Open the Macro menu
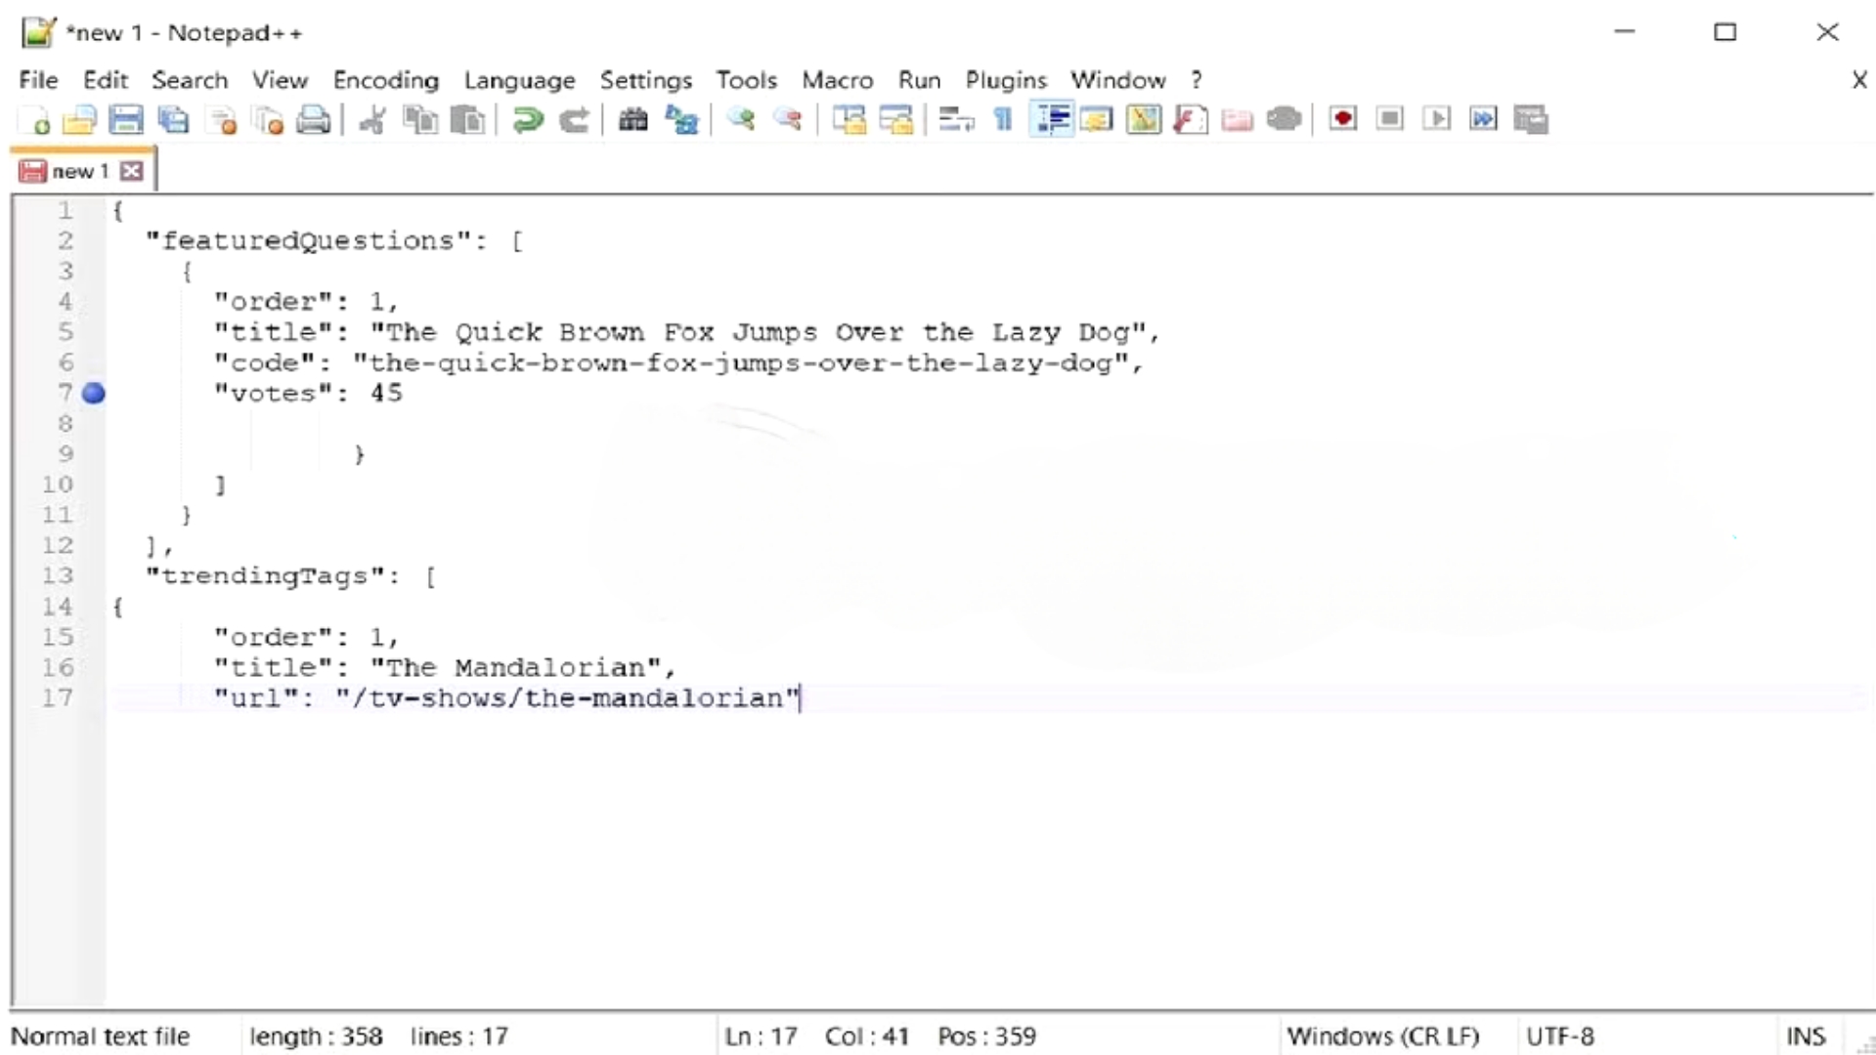This screenshot has width=1876, height=1055. (837, 80)
